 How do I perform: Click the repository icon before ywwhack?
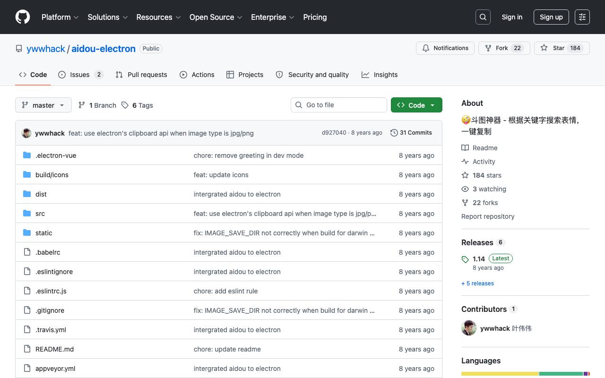pos(19,49)
